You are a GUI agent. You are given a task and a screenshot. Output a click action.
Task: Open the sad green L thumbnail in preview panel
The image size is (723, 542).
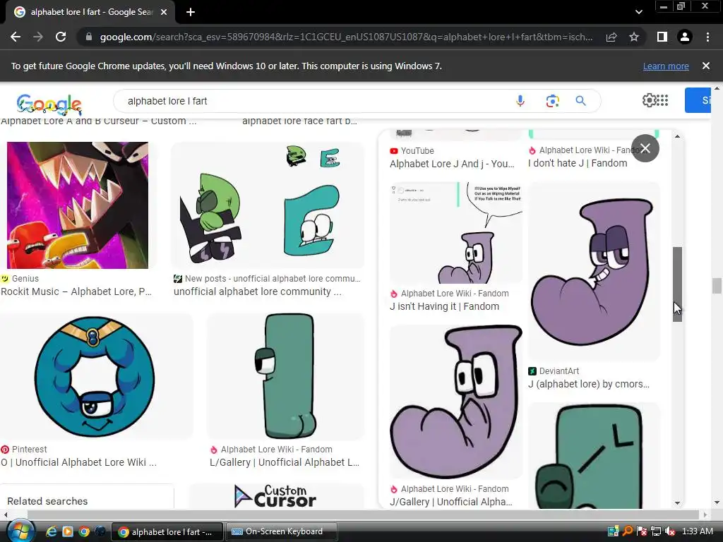coord(594,456)
